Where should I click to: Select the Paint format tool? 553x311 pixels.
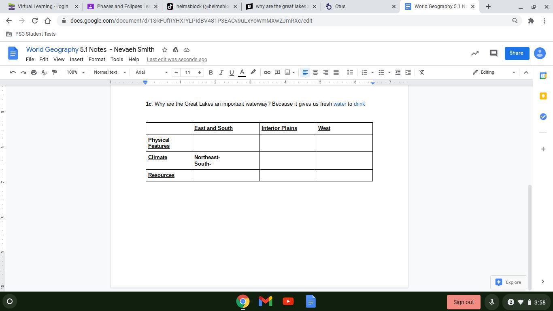[54, 72]
